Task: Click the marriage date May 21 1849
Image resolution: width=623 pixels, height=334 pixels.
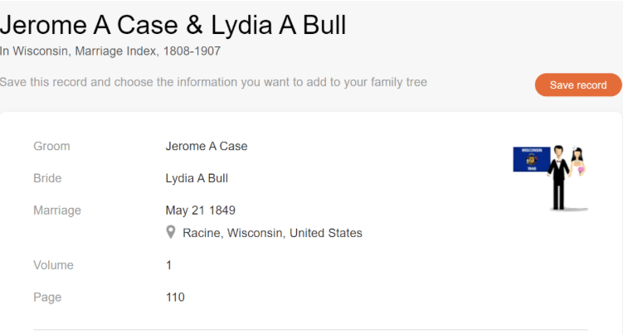Action: (x=200, y=211)
